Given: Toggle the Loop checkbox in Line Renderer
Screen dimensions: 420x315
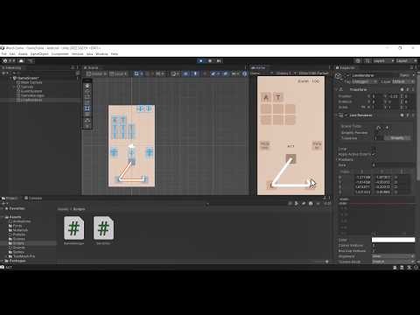Looking at the screenshot, I should [374, 149].
